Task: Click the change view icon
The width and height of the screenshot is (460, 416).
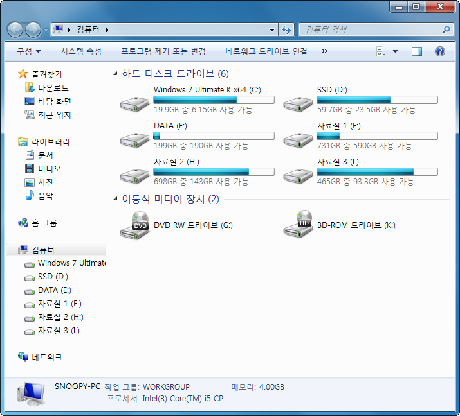Action: tap(382, 51)
